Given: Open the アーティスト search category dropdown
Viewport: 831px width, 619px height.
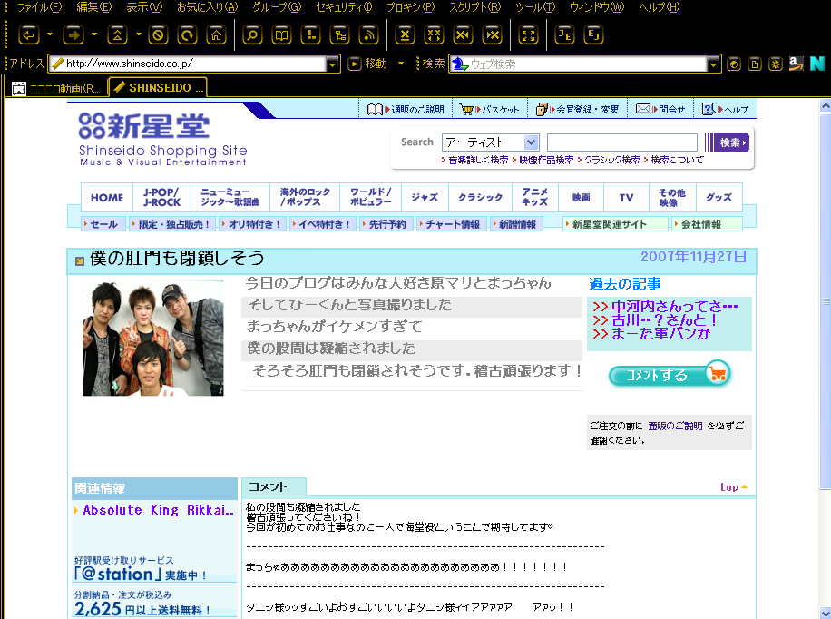Looking at the screenshot, I should click(x=490, y=142).
